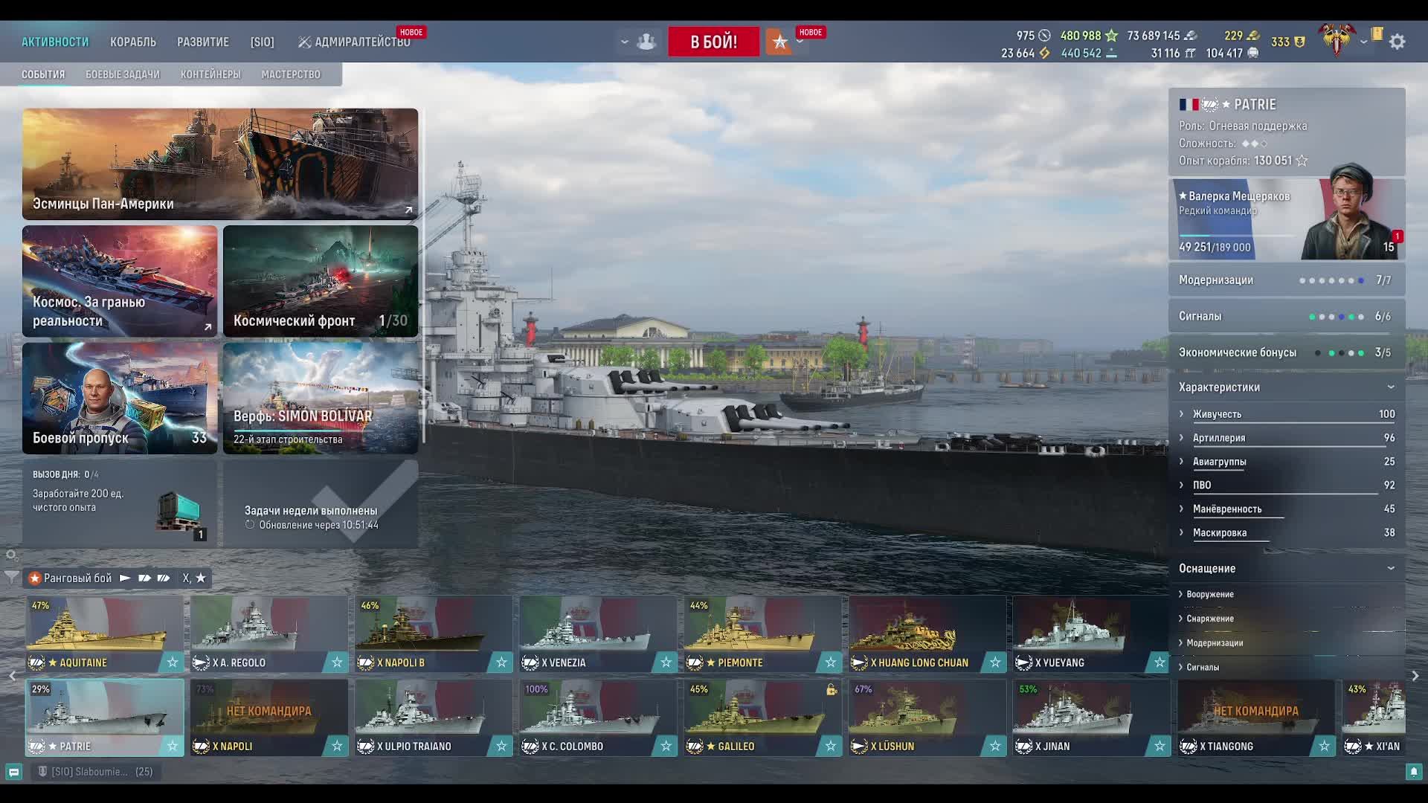Open the settings gear icon in the top bar
This screenshot has width=1428, height=803.
tap(1397, 42)
